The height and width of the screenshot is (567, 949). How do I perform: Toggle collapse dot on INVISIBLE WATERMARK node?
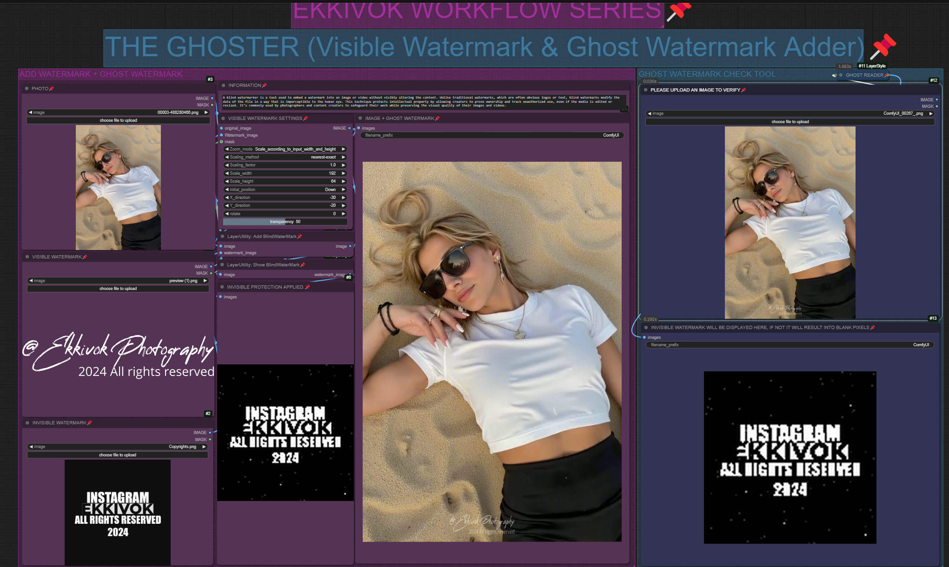27,423
